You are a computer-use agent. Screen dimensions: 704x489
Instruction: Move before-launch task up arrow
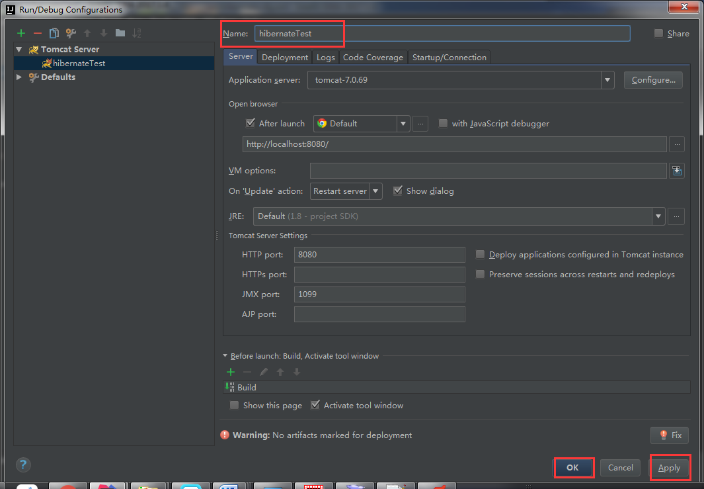click(x=280, y=372)
